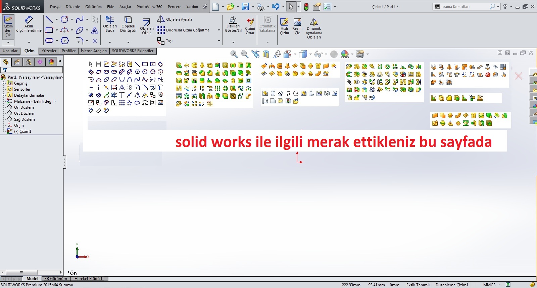The height and width of the screenshot is (288, 537).
Task: Click the Resmi Çiz sketch picture tool
Action: click(x=297, y=26)
